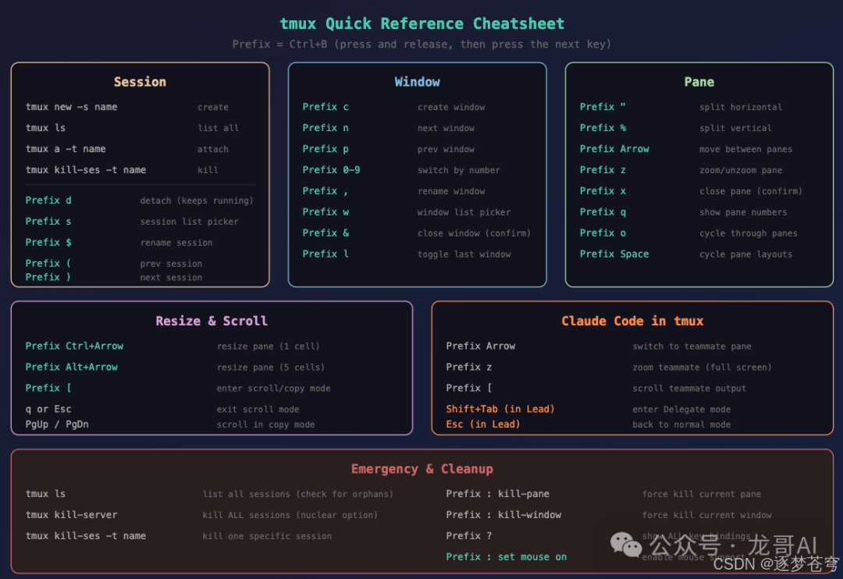The height and width of the screenshot is (579, 843).
Task: Click the "tmux Quick Reference Cheatsheet" title
Action: click(422, 23)
